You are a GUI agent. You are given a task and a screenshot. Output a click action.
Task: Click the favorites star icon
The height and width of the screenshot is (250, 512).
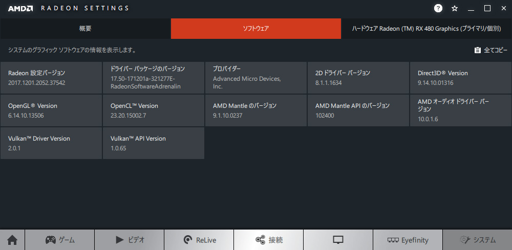pyautogui.click(x=455, y=9)
